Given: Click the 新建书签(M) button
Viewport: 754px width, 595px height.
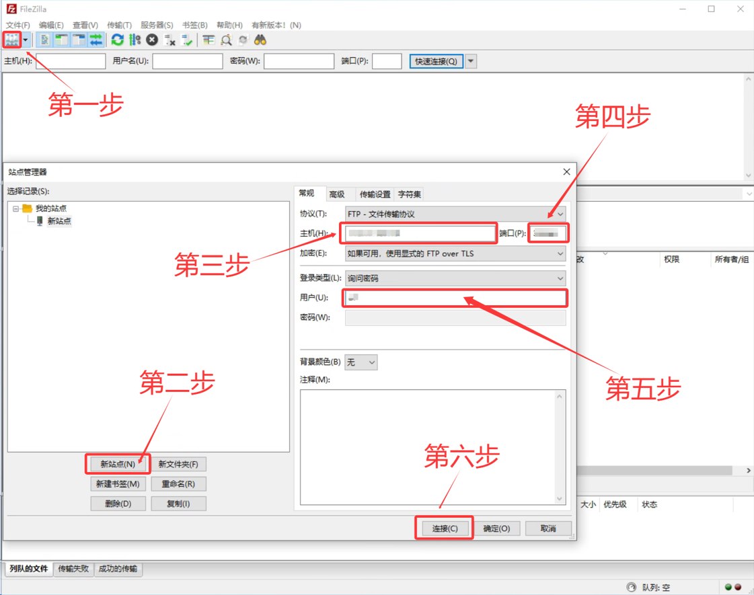Looking at the screenshot, I should (x=118, y=484).
